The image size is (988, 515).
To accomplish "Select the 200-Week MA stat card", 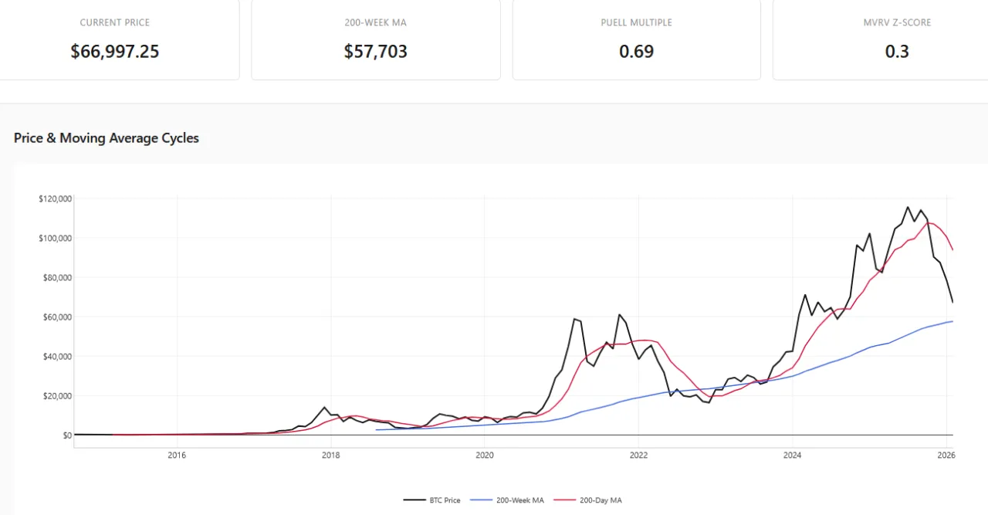I will (375, 39).
